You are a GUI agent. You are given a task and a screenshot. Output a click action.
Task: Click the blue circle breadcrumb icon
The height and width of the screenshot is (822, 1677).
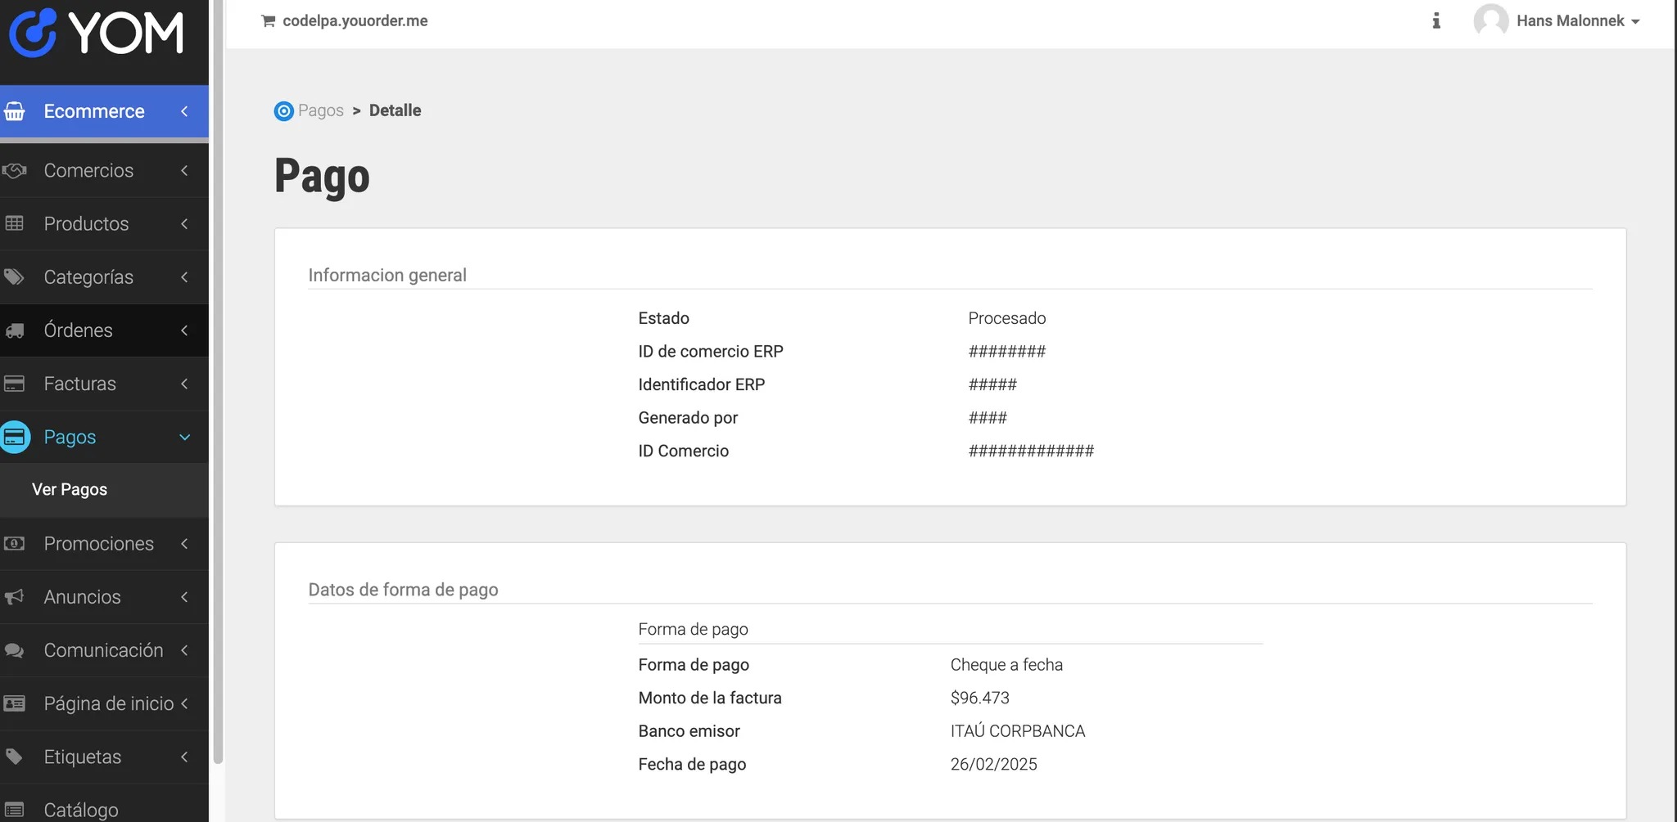click(283, 111)
